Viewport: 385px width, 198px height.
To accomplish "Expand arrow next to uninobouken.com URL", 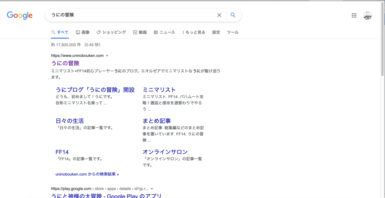I will click(x=107, y=56).
